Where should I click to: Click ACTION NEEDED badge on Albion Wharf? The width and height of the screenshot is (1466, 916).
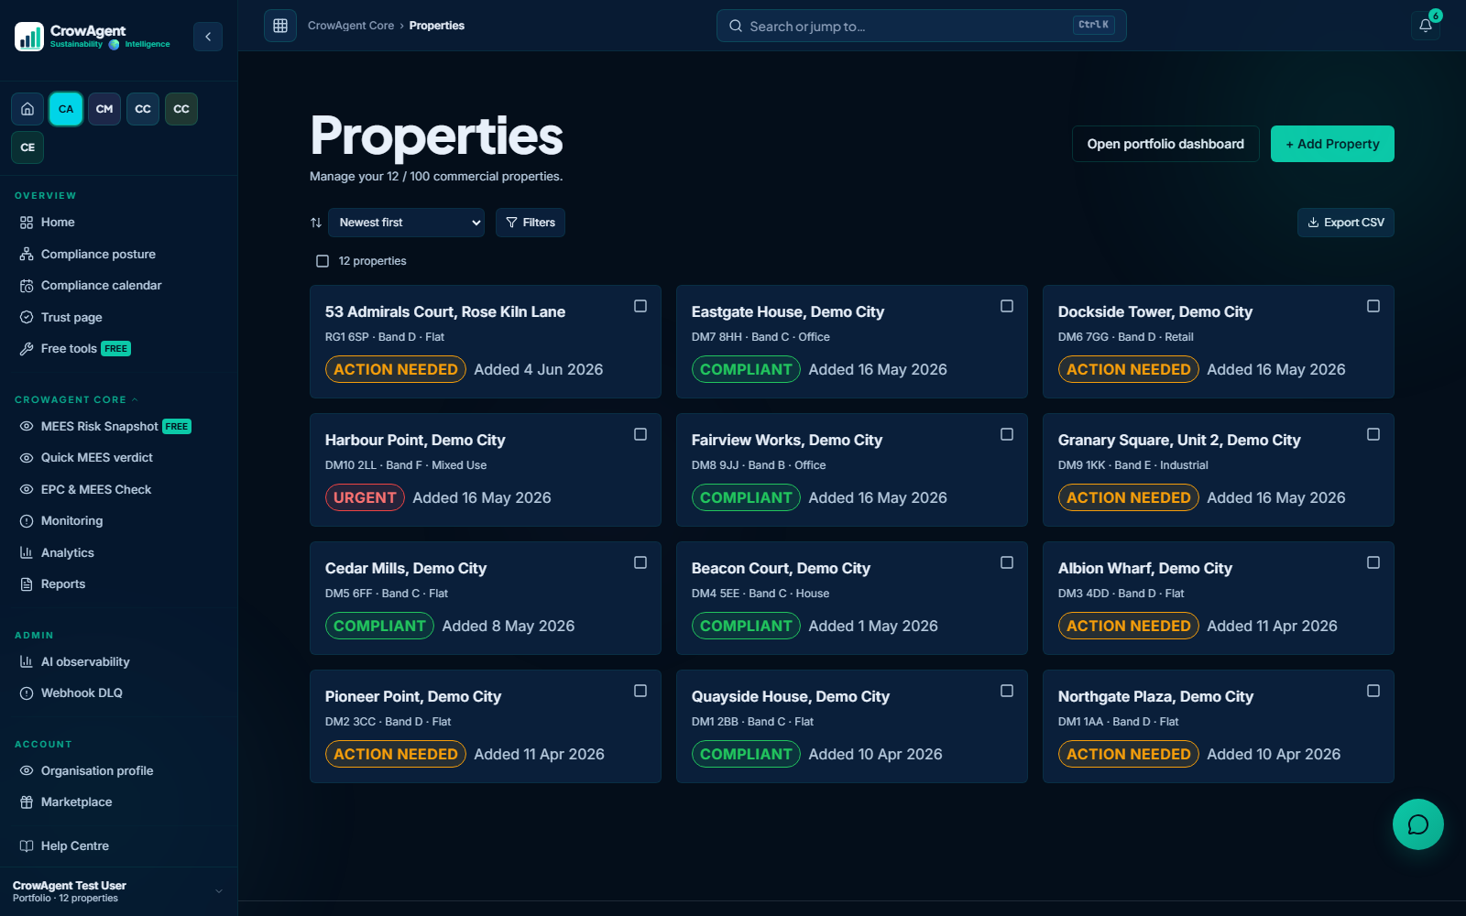(x=1129, y=626)
